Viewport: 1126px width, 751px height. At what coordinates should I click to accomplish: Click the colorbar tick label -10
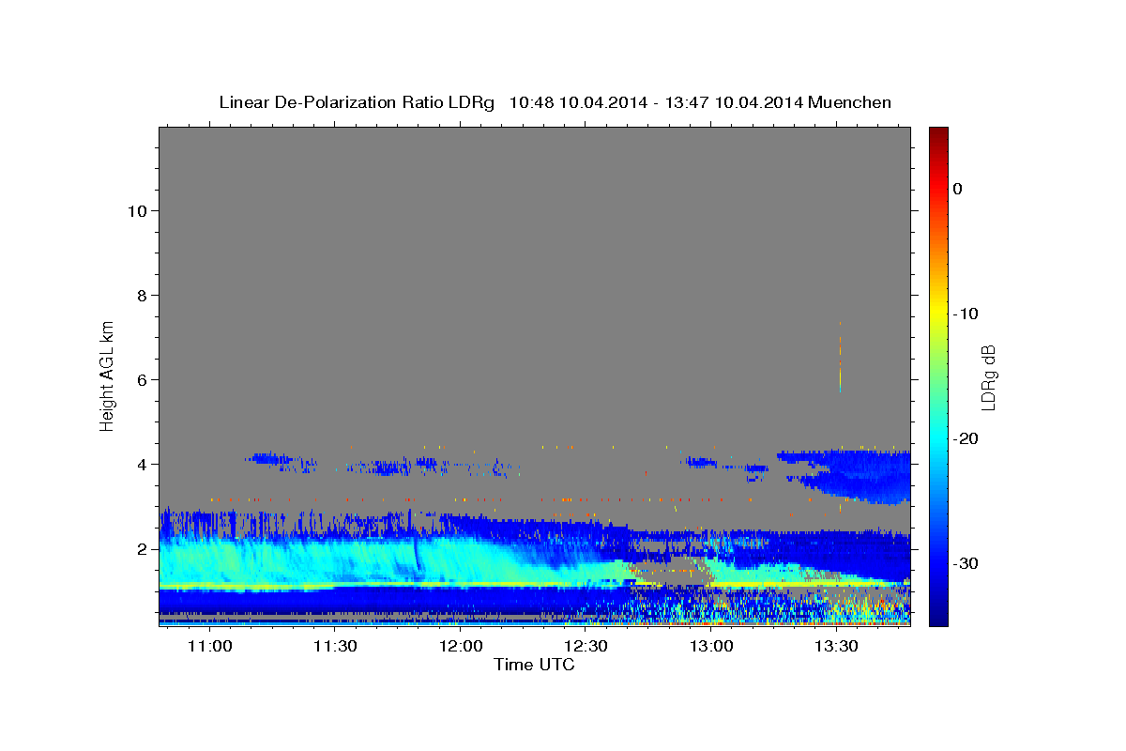(966, 314)
